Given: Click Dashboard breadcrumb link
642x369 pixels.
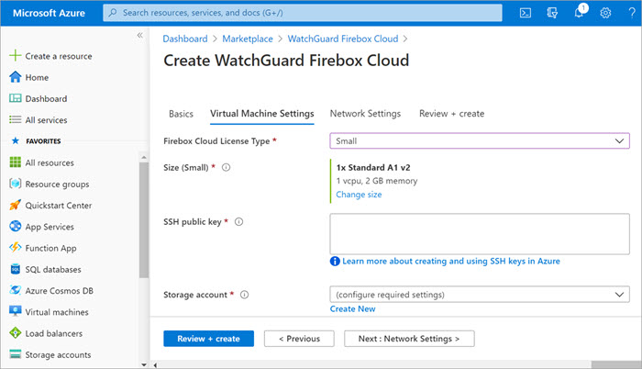Looking at the screenshot, I should pyautogui.click(x=185, y=39).
